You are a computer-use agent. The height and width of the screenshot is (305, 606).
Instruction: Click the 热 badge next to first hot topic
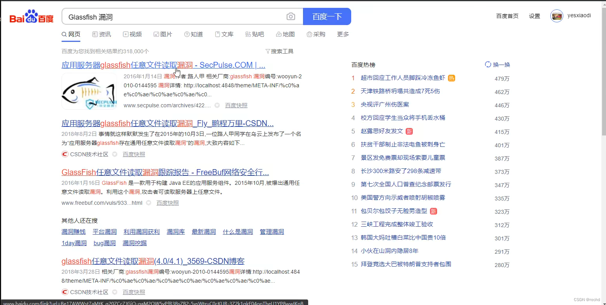click(x=451, y=78)
